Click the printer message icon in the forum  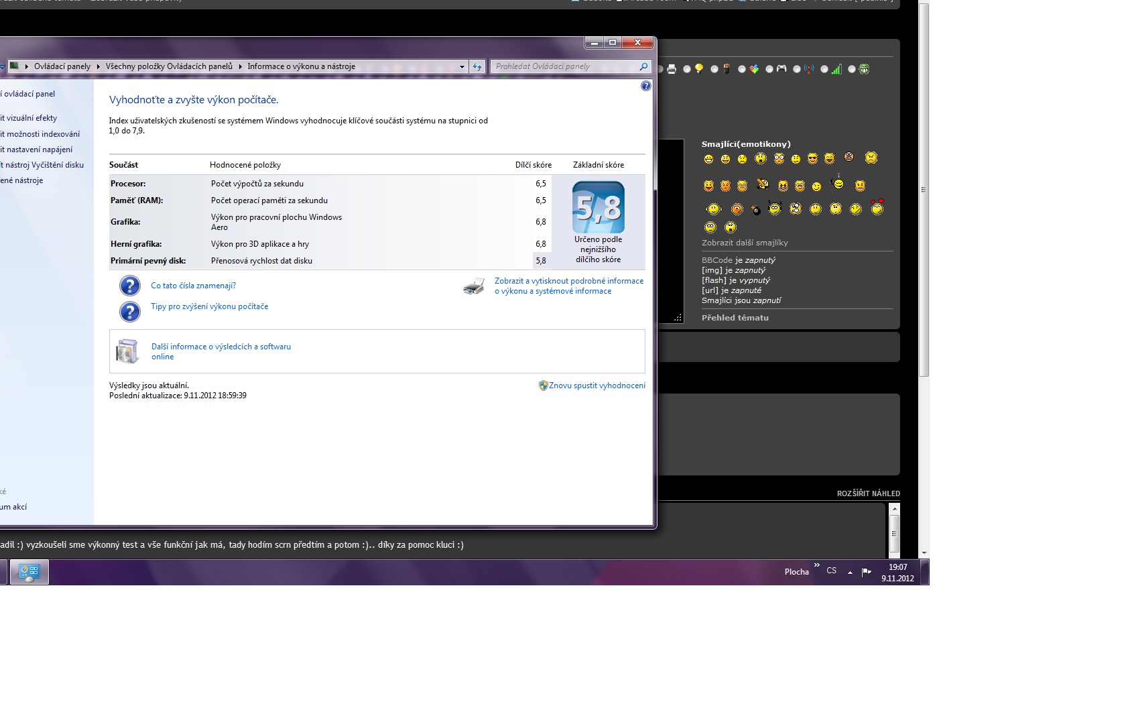pyautogui.click(x=672, y=69)
